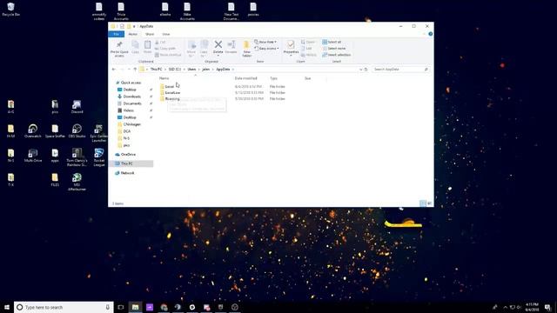Image resolution: width=557 pixels, height=313 pixels.
Task: Open Quick access in navigation pane
Action: (131, 83)
